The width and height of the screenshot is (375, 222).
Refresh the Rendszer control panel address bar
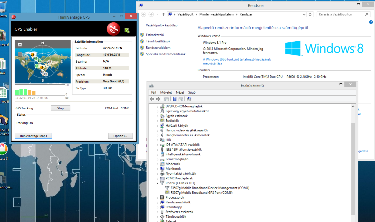(310, 14)
